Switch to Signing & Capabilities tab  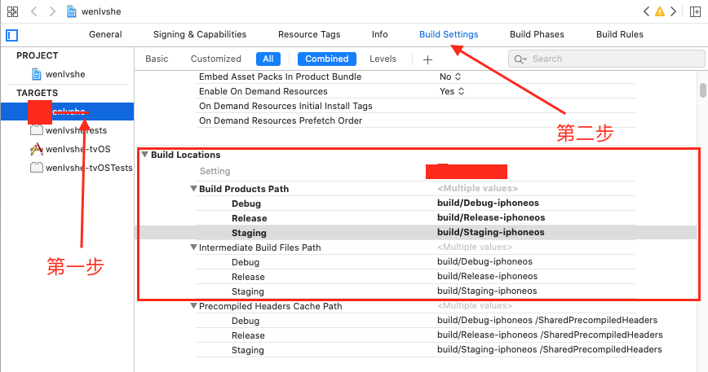200,35
